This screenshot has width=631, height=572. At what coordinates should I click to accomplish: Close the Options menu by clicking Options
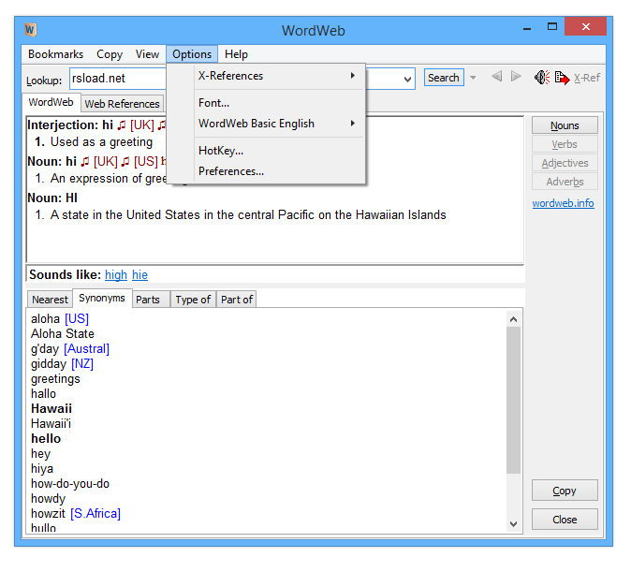[192, 54]
